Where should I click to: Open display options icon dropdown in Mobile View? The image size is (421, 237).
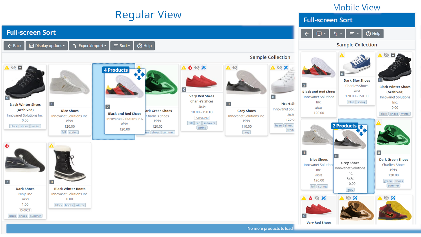321,34
